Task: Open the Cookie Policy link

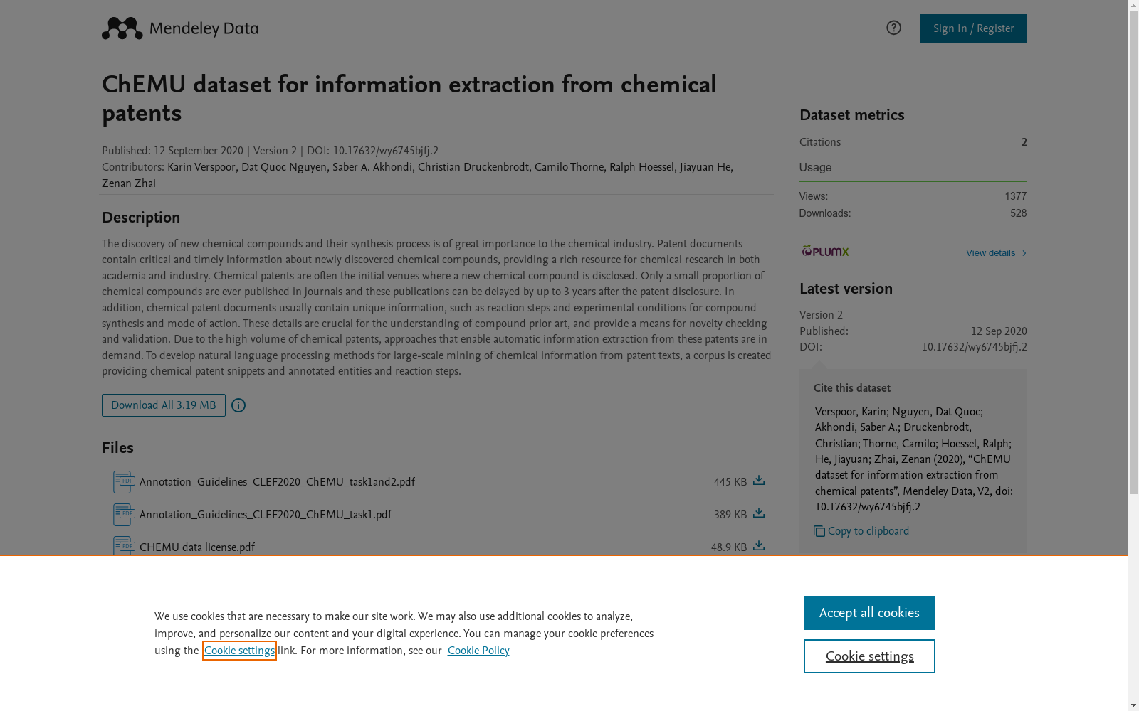Action: coord(478,651)
